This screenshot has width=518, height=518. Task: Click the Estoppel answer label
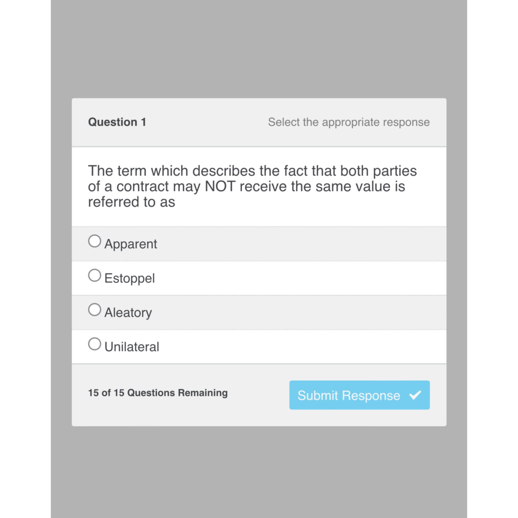coord(129,277)
